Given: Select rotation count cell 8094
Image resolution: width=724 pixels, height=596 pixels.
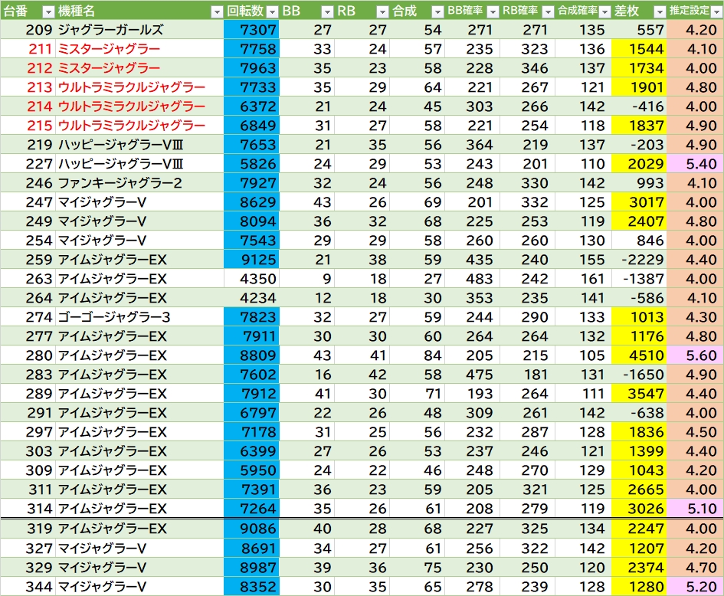Looking at the screenshot, I should point(251,221).
